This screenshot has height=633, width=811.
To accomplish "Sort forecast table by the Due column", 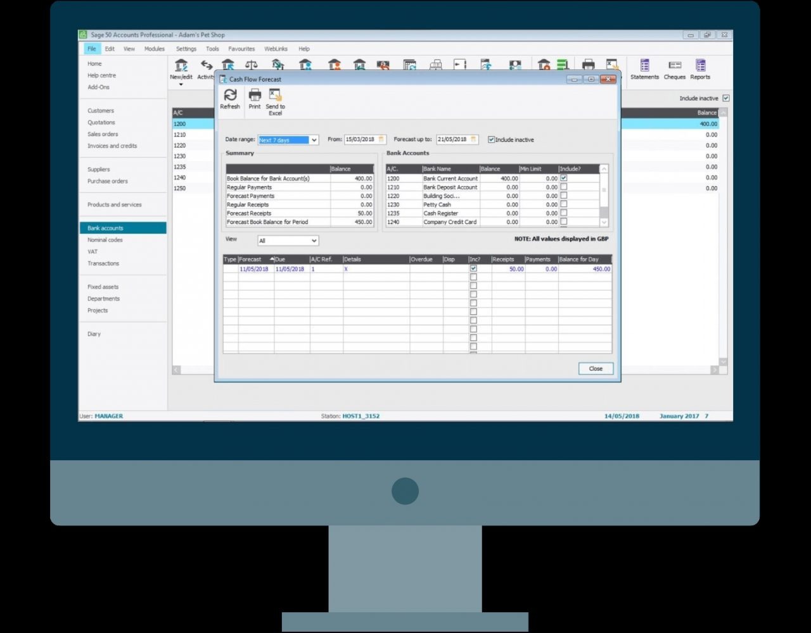I will (x=292, y=260).
